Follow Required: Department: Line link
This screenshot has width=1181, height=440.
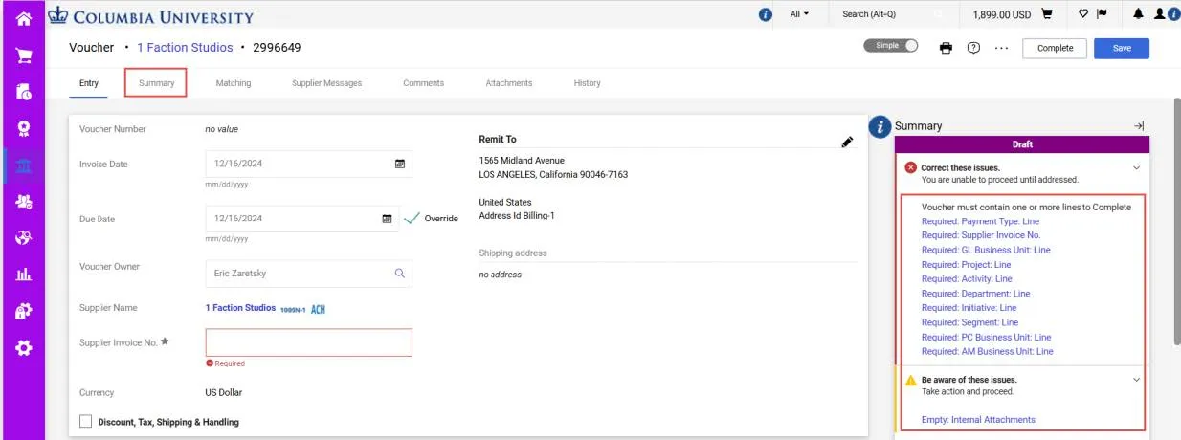pos(975,294)
